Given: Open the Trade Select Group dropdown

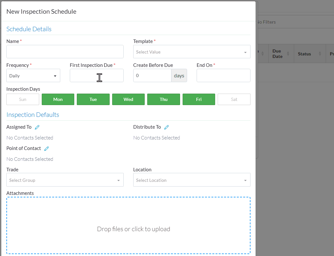Looking at the screenshot, I should point(65,180).
